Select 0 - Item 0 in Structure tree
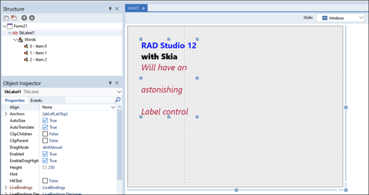The height and width of the screenshot is (195, 369). click(38, 47)
